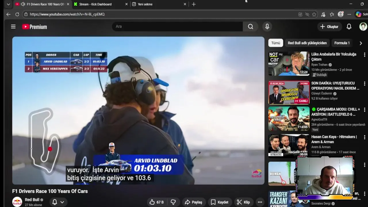This screenshot has width=368, height=207.
Task: Click the Red Bull watermark in video
Action: (256, 174)
